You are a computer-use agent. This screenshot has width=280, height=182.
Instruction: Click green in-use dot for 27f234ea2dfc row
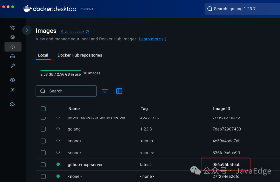pyautogui.click(x=58, y=176)
